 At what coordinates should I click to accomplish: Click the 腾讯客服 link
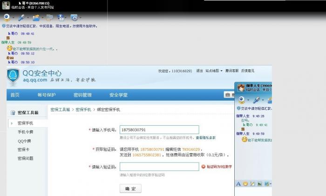pos(232,71)
